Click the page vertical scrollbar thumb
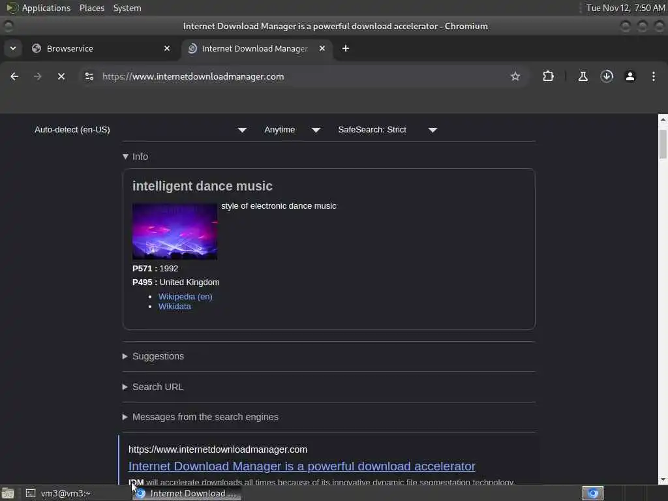The width and height of the screenshot is (668, 501). point(663,144)
